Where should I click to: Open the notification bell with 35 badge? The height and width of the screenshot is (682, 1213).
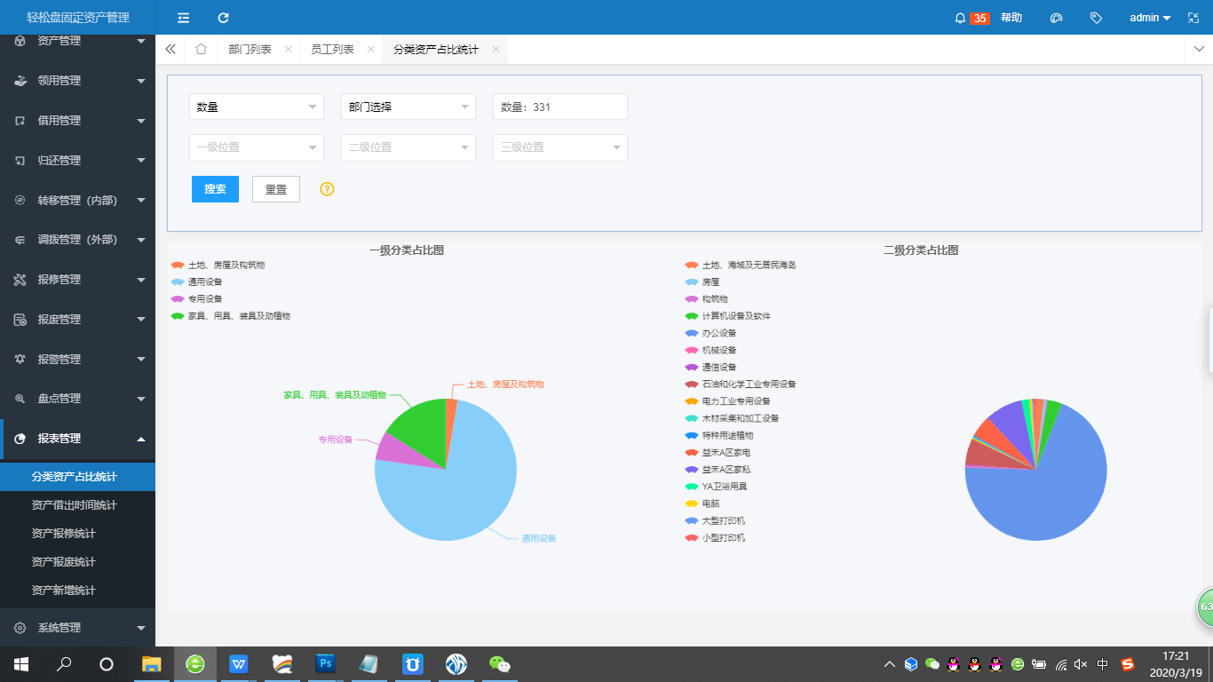tap(960, 18)
